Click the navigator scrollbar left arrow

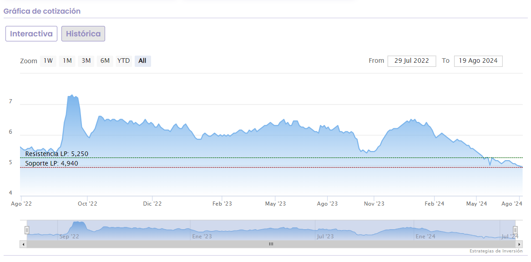point(23,244)
